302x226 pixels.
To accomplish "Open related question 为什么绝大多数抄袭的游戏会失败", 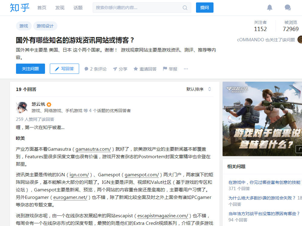I will click(x=262, y=198).
